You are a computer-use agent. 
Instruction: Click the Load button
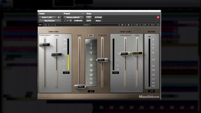pyautogui.click(x=144, y=25)
